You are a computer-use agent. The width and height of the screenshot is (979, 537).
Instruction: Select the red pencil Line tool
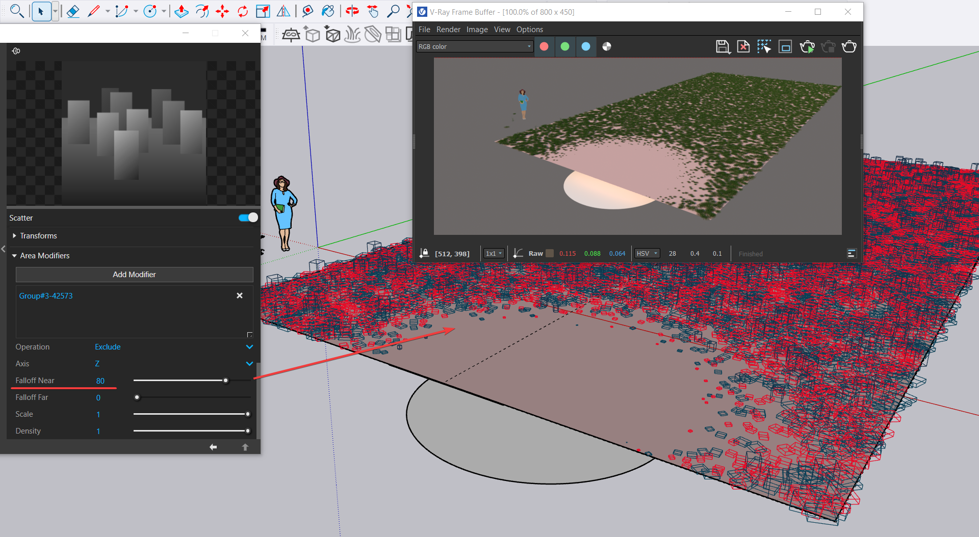coord(93,11)
